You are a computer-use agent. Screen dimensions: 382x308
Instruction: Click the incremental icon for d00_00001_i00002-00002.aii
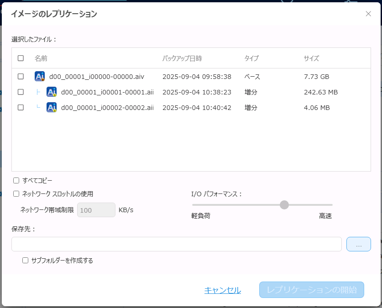point(52,108)
